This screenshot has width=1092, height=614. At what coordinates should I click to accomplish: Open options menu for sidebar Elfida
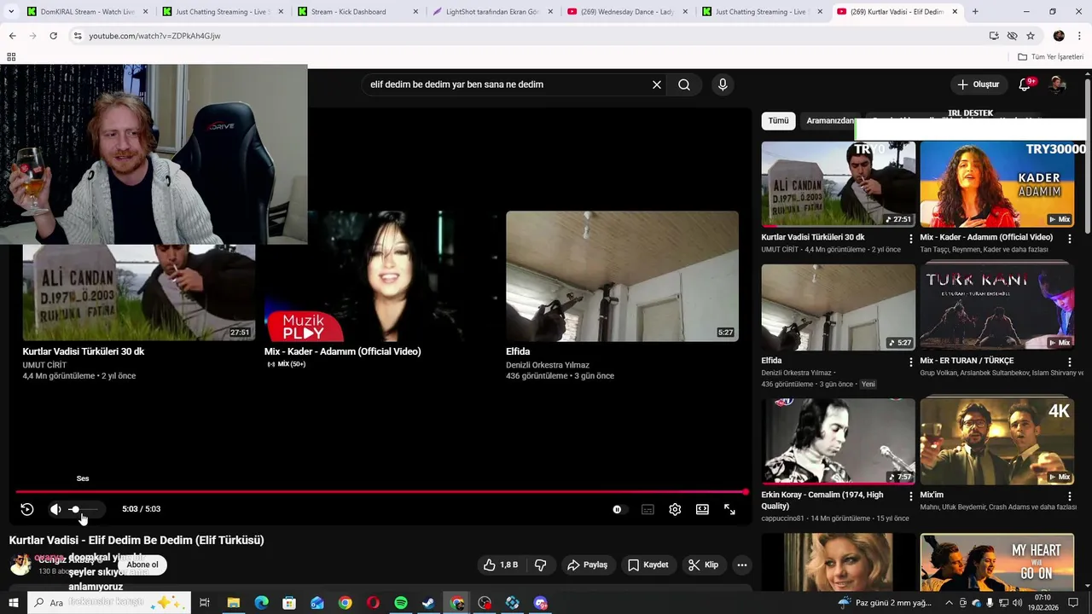(911, 362)
